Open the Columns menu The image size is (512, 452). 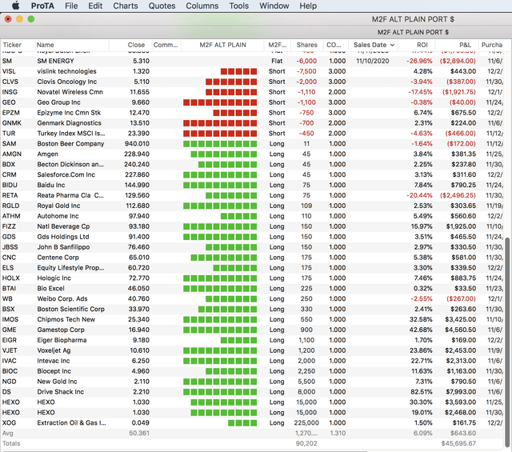[202, 6]
